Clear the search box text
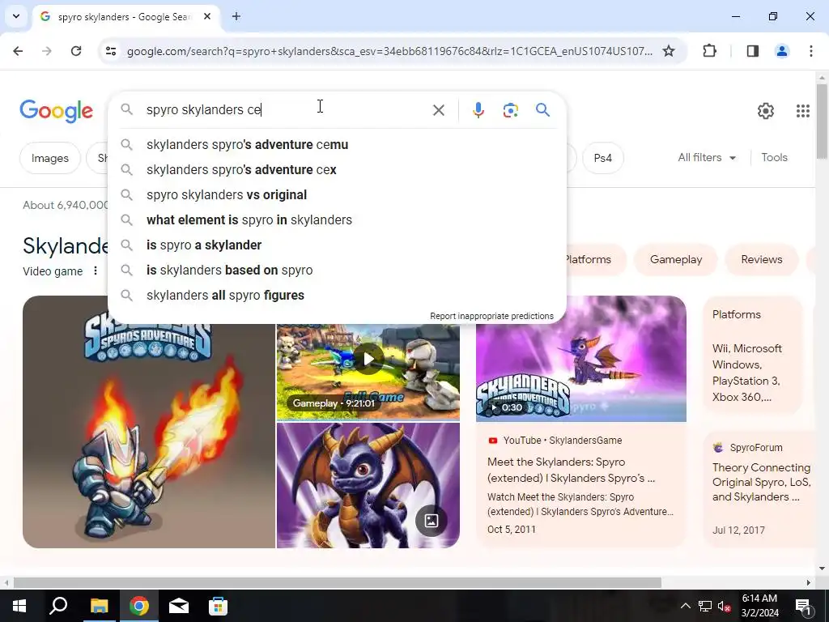829x622 pixels. pos(439,110)
